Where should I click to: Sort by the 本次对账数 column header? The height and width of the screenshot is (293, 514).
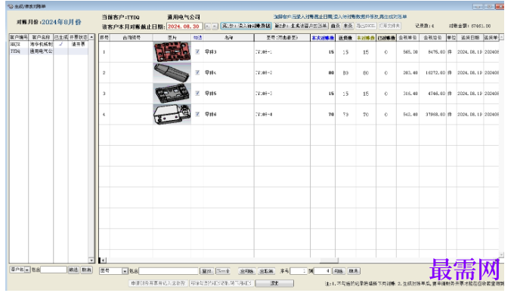pos(323,38)
